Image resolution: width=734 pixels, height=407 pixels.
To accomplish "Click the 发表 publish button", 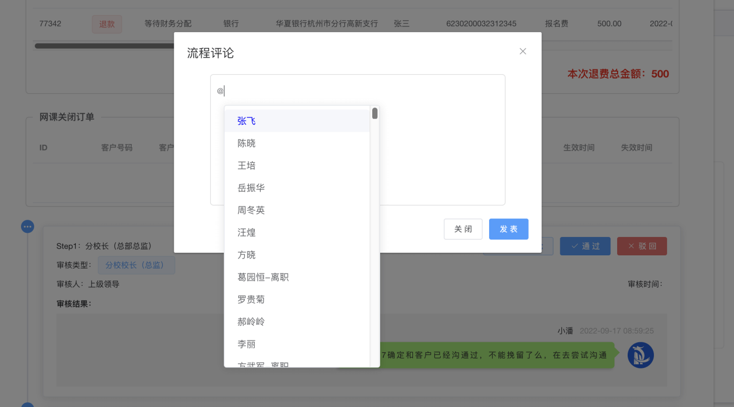I will (508, 229).
